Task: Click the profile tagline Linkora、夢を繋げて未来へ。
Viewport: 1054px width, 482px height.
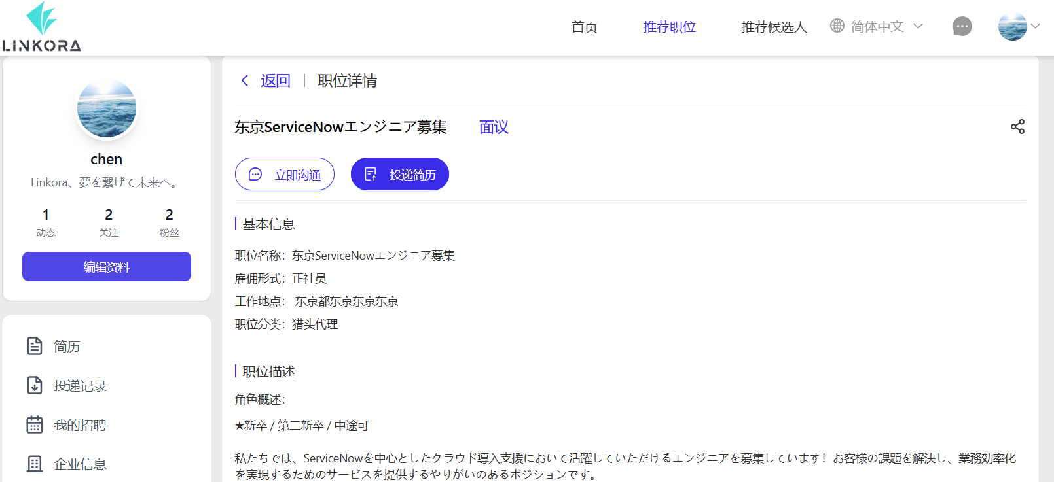Action: click(x=105, y=182)
